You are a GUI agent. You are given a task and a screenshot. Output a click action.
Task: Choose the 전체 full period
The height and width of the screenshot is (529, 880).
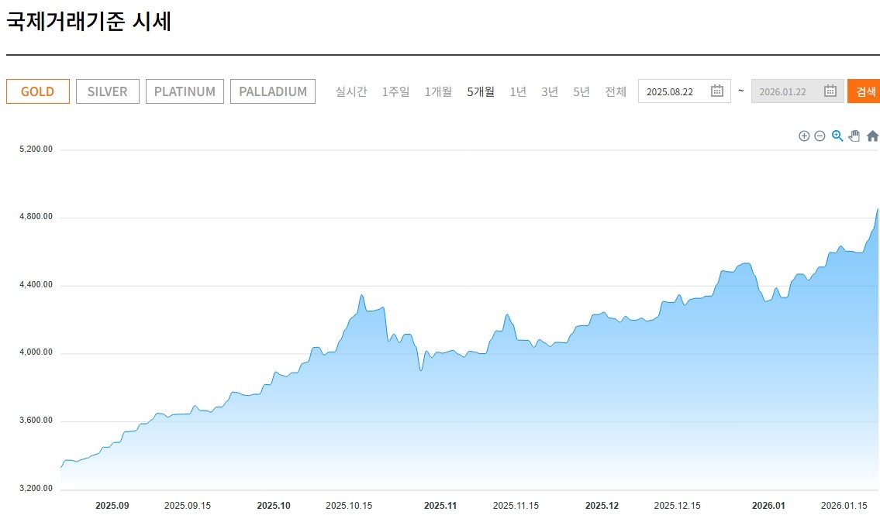click(x=615, y=91)
